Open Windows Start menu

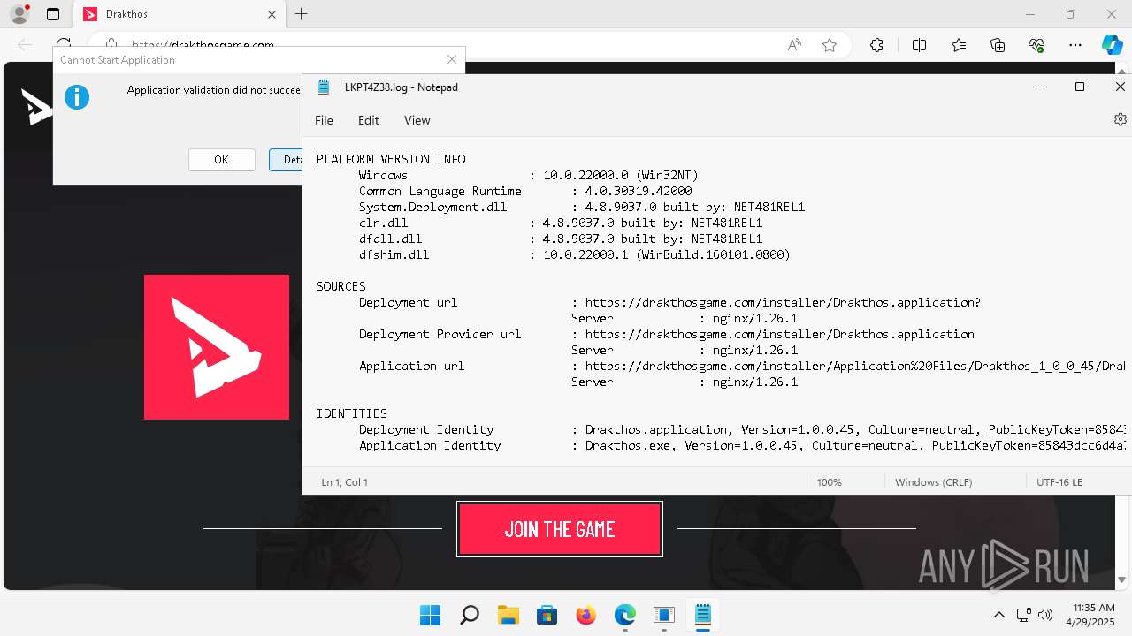tap(431, 615)
